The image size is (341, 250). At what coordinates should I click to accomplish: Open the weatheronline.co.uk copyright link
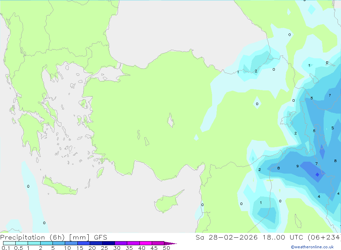(312, 247)
